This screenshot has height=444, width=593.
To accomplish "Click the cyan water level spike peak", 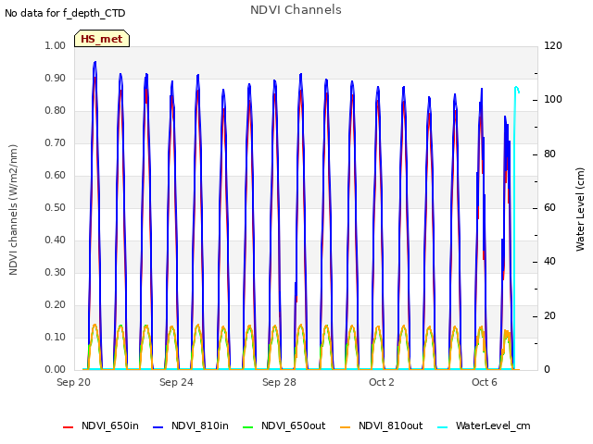I will click(x=517, y=88).
